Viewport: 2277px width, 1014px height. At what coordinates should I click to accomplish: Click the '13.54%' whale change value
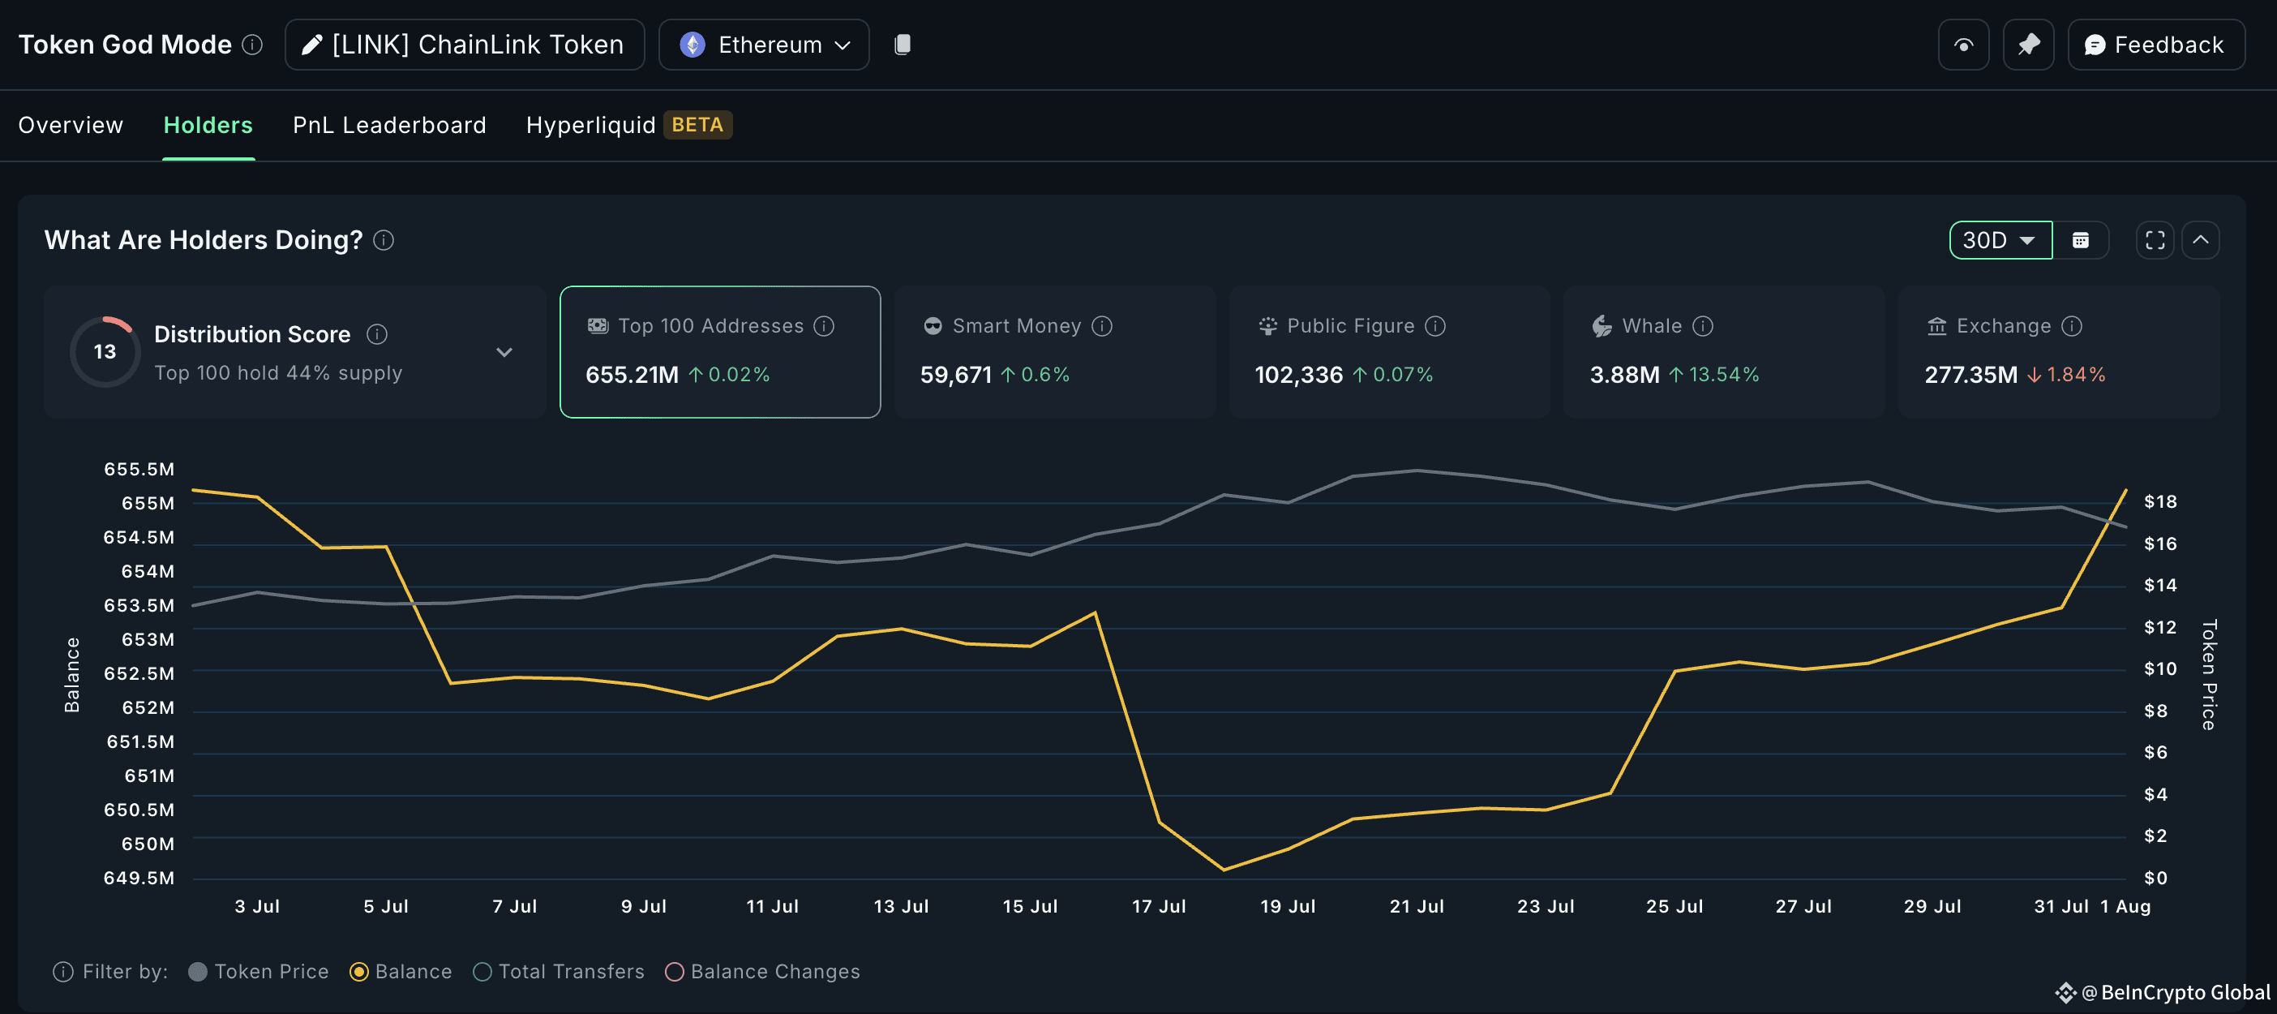(1723, 374)
